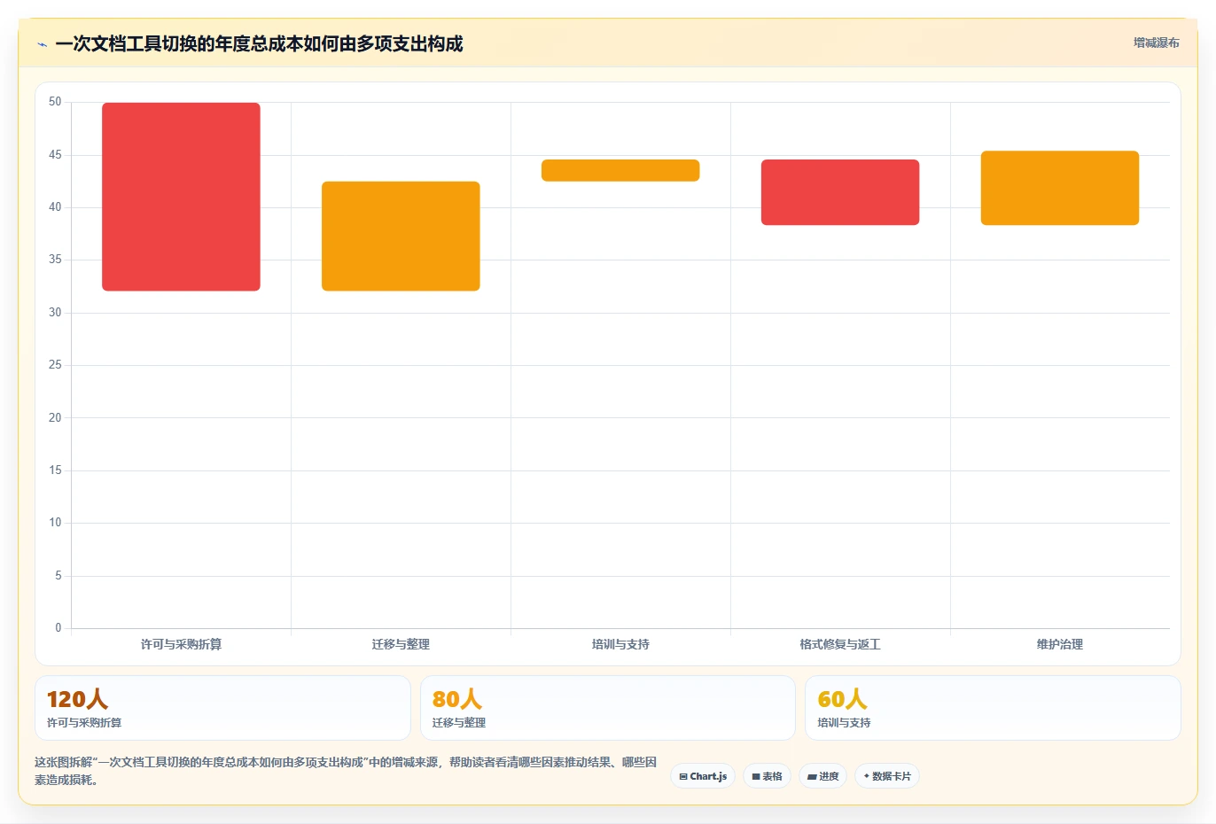Click the red 格式修复与返工 bar
This screenshot has width=1216, height=824.
[840, 192]
